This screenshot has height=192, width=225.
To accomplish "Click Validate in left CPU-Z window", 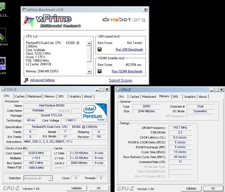I will 77,188.
